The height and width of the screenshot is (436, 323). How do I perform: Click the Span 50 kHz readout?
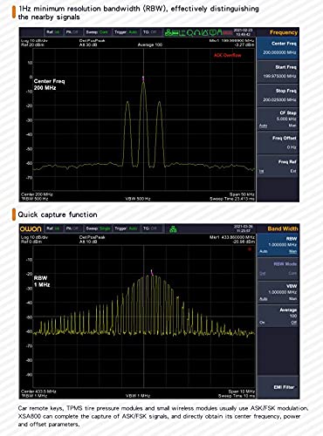coord(242,194)
